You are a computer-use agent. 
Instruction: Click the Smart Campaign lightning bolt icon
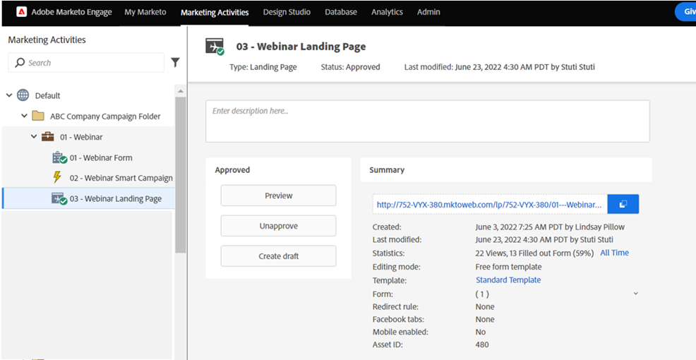click(56, 178)
